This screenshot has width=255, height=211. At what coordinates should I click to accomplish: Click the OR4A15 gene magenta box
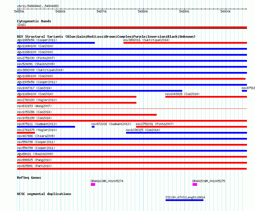coord(195,184)
